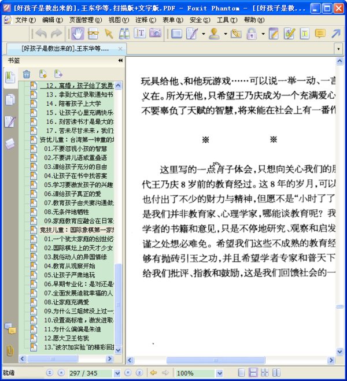Open the 页面管理 menu
This screenshot has width=347, height=381.
point(85,20)
